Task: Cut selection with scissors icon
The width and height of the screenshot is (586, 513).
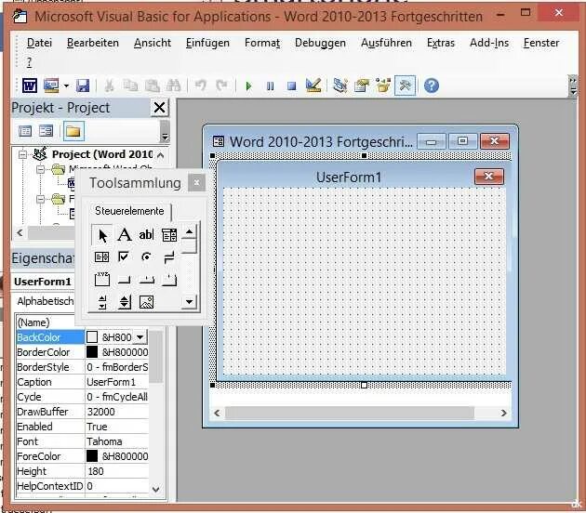Action: click(x=109, y=85)
